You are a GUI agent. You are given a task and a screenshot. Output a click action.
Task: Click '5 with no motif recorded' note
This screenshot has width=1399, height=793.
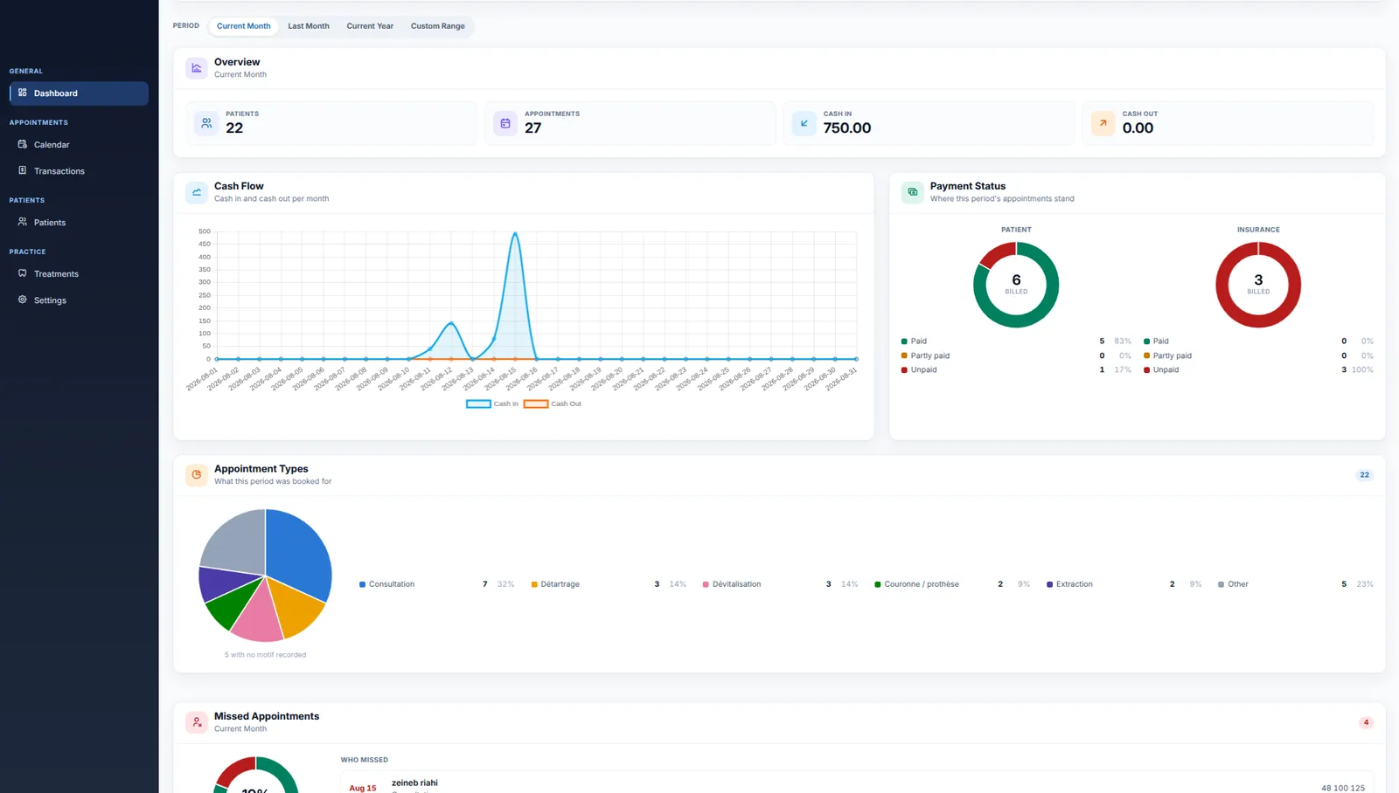265,655
